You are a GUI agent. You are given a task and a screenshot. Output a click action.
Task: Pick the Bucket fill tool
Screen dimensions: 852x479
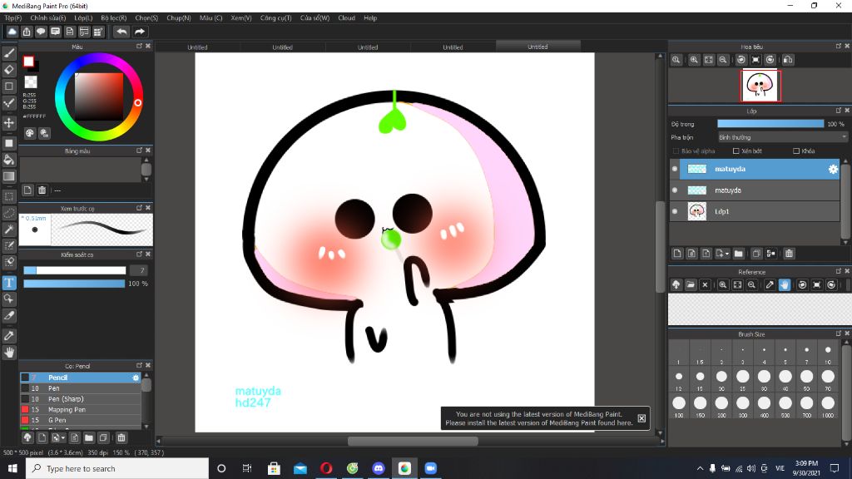[x=9, y=159]
